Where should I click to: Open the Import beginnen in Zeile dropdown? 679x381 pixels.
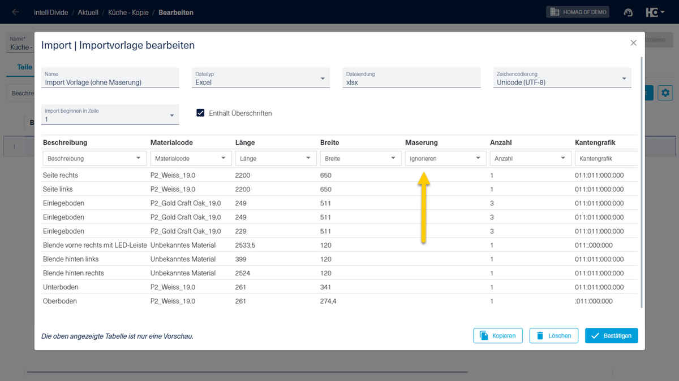coord(110,115)
